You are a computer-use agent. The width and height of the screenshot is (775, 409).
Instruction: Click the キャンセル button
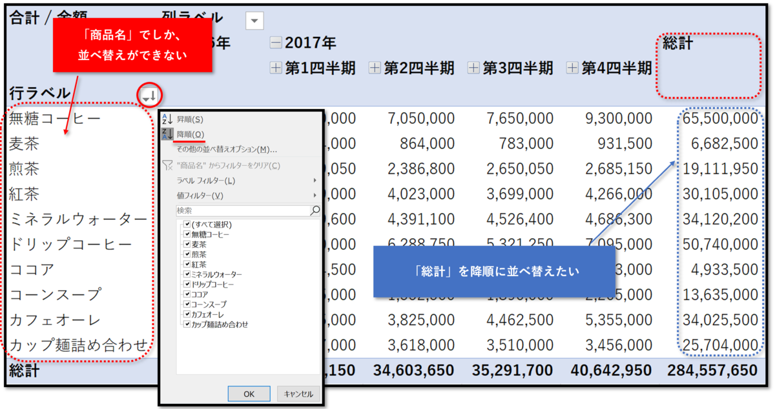[x=298, y=394]
